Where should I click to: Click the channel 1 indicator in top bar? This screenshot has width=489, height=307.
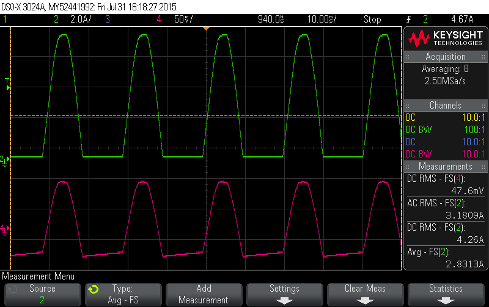5,20
